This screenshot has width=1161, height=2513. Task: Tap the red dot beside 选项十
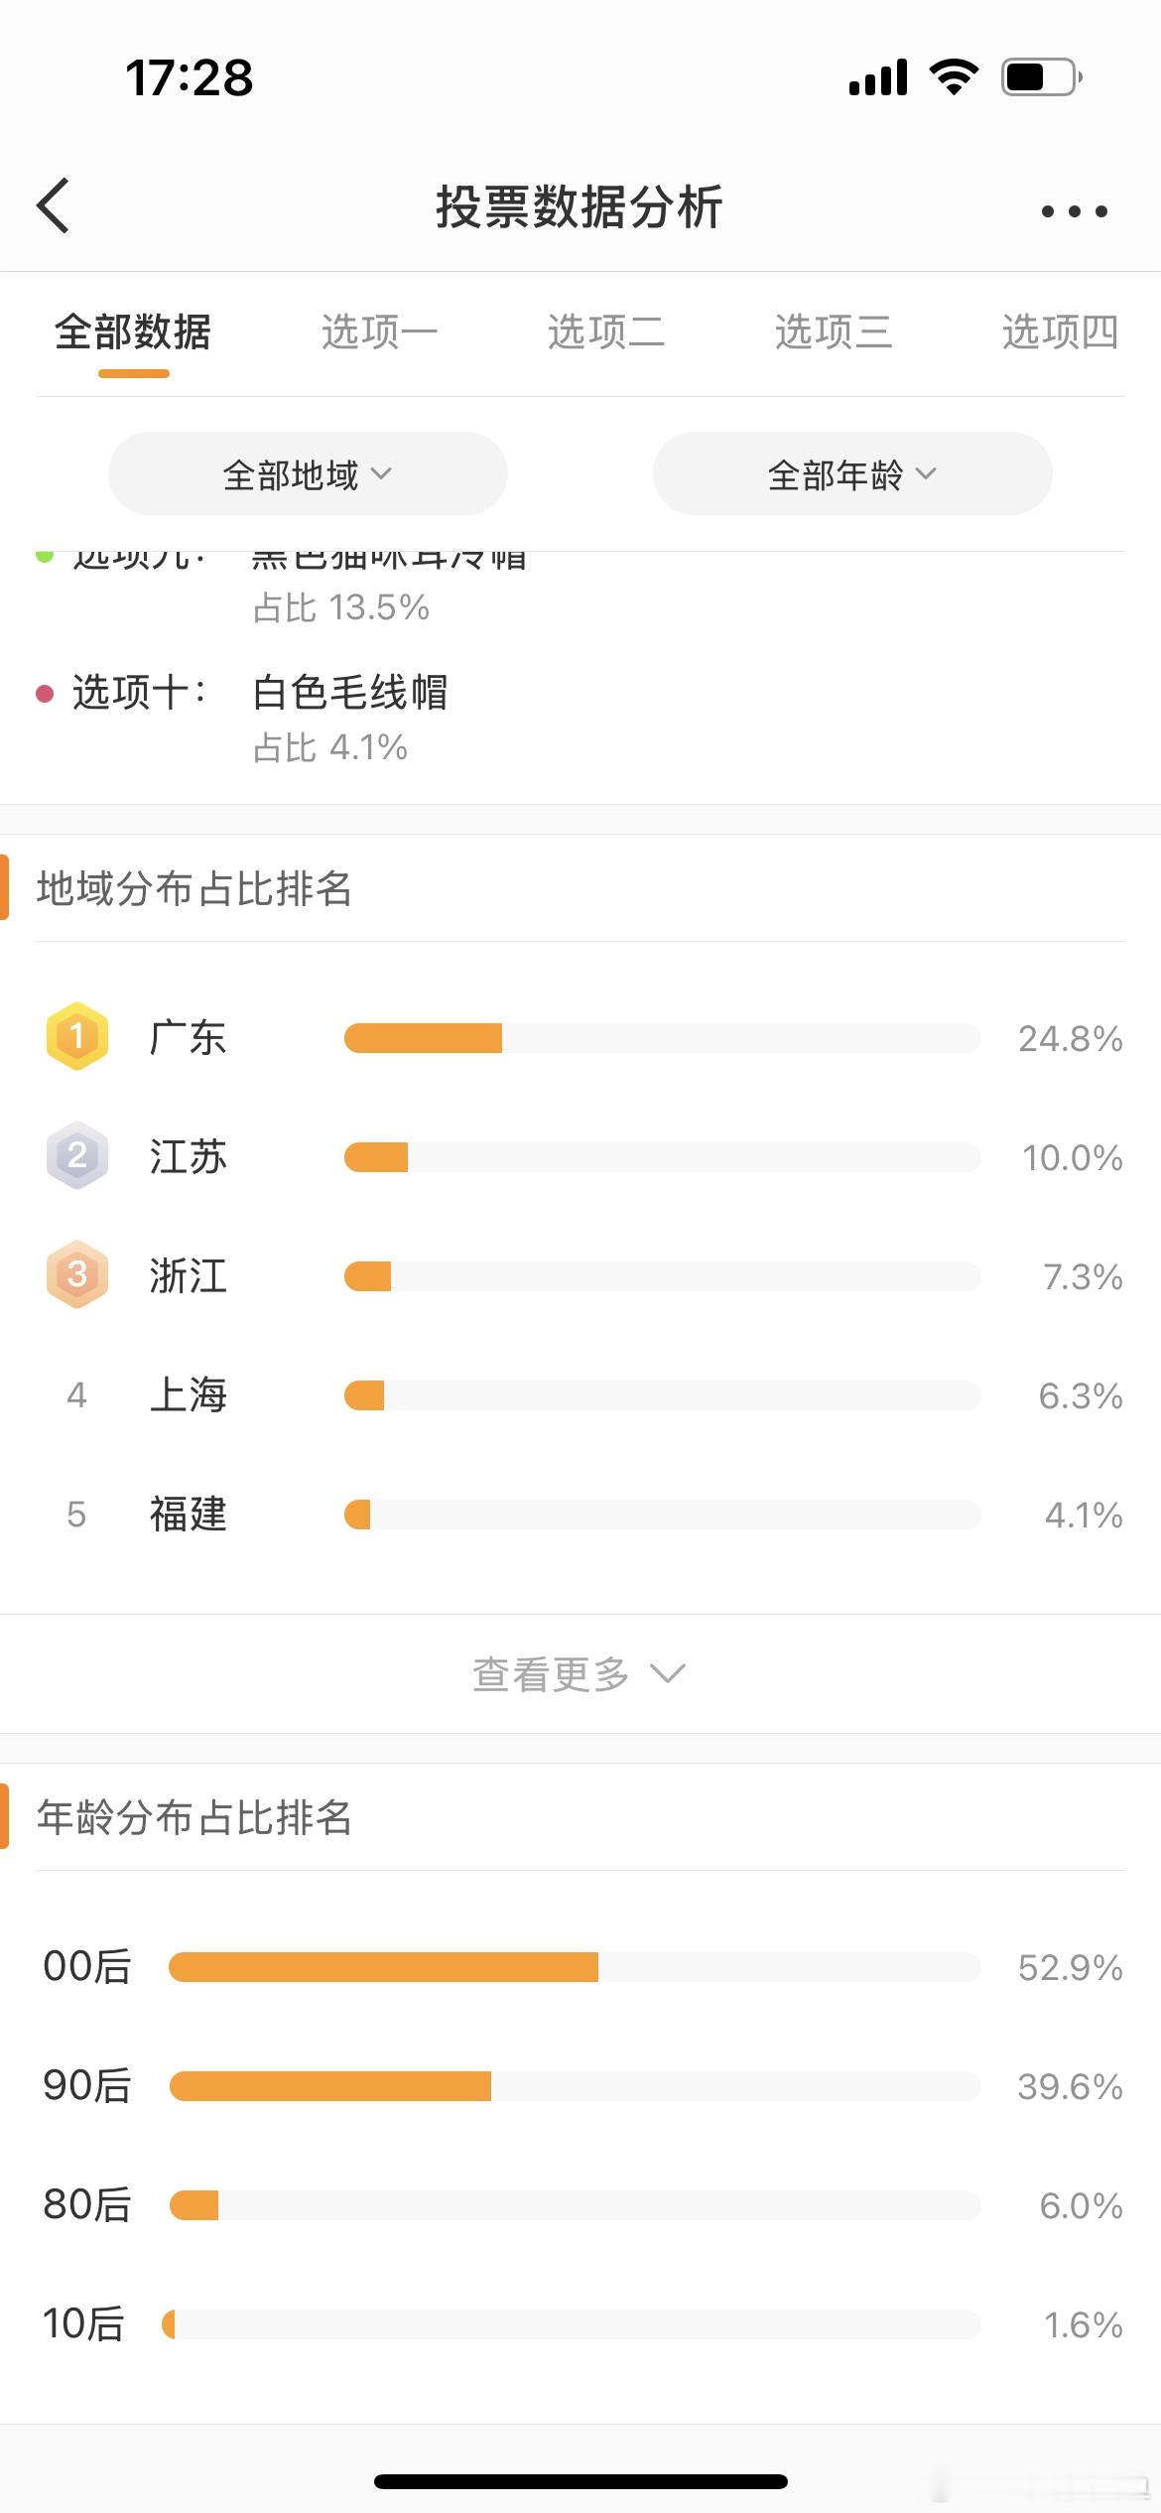pyautogui.click(x=45, y=694)
